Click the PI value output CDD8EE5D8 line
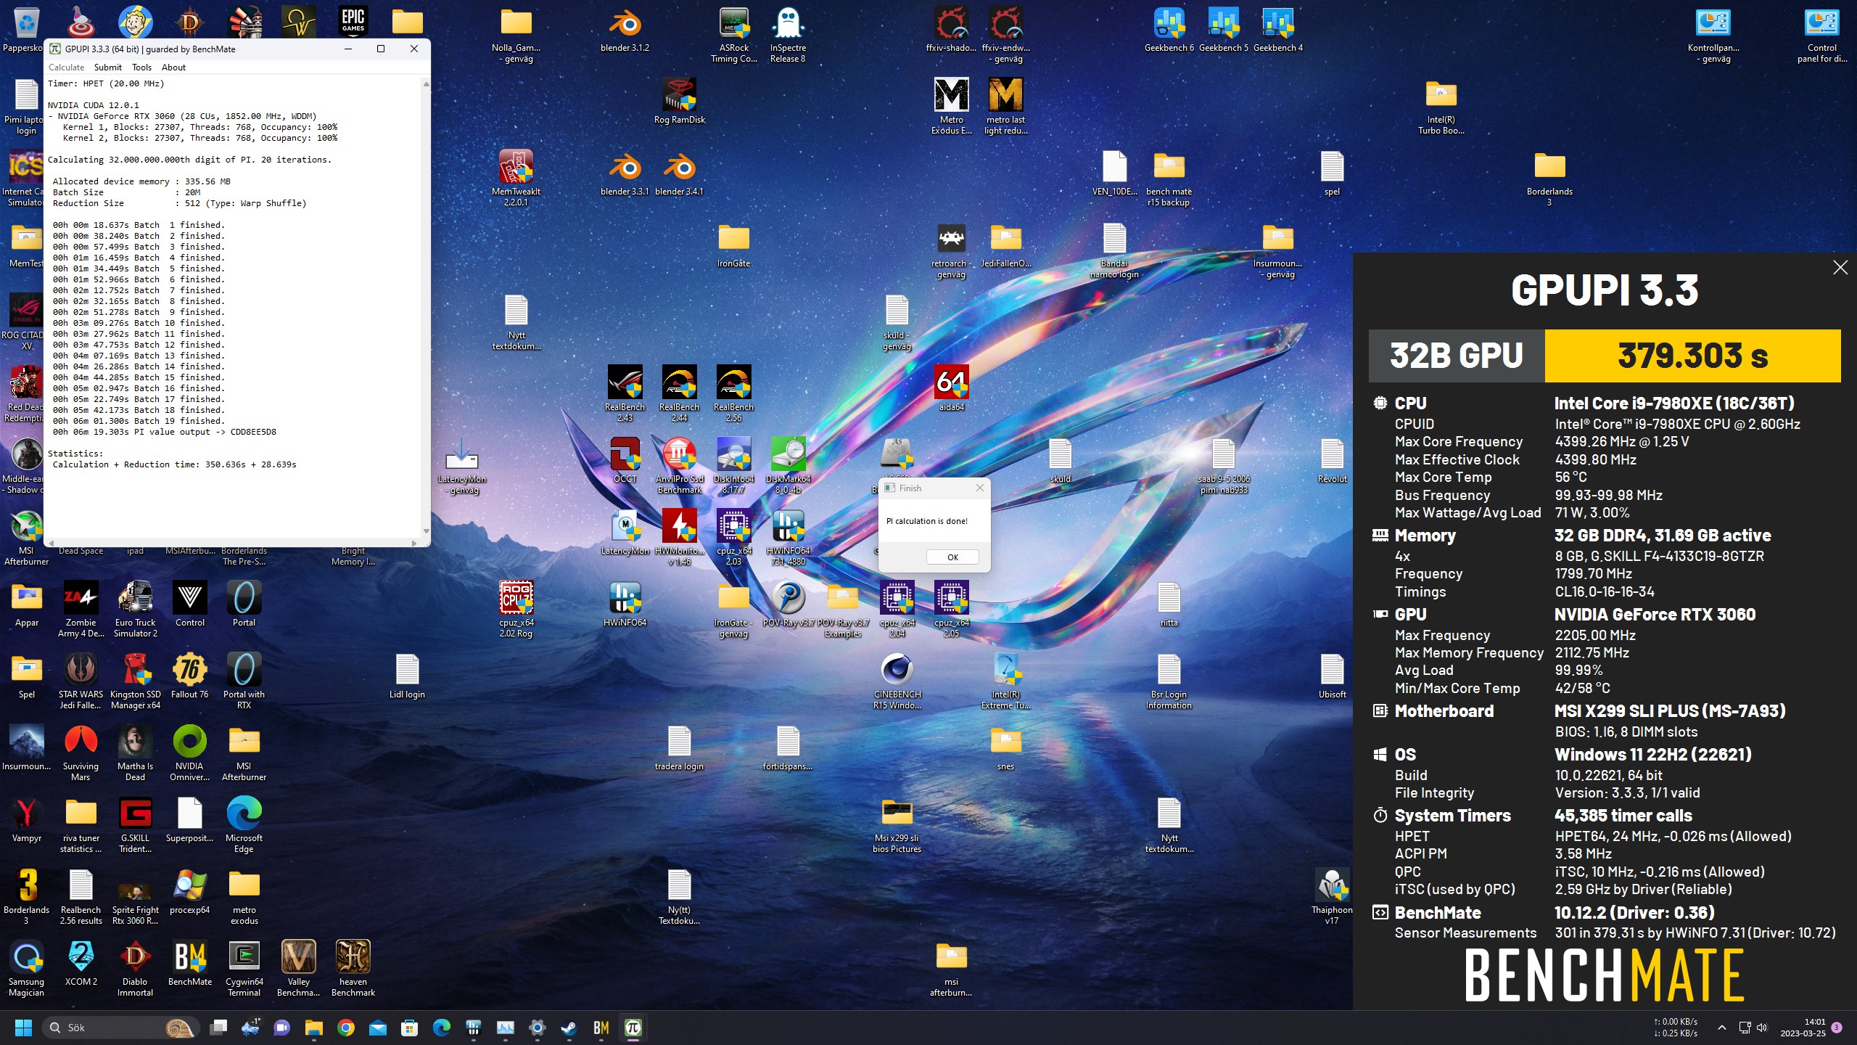This screenshot has width=1857, height=1045. 164,432
